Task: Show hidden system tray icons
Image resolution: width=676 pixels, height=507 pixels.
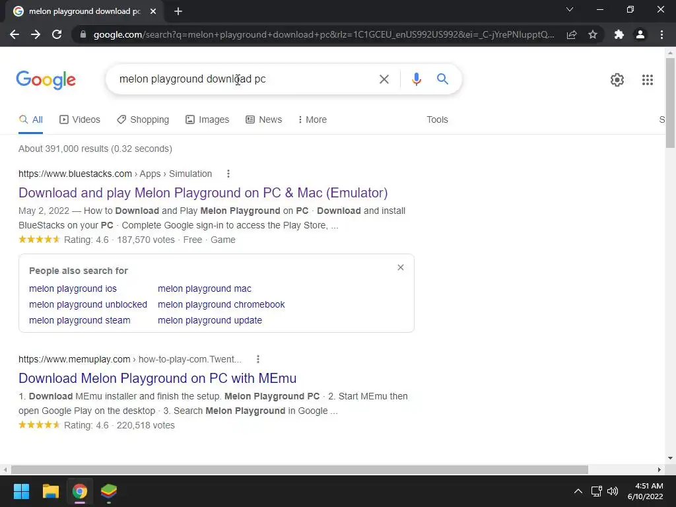Action: pyautogui.click(x=578, y=491)
